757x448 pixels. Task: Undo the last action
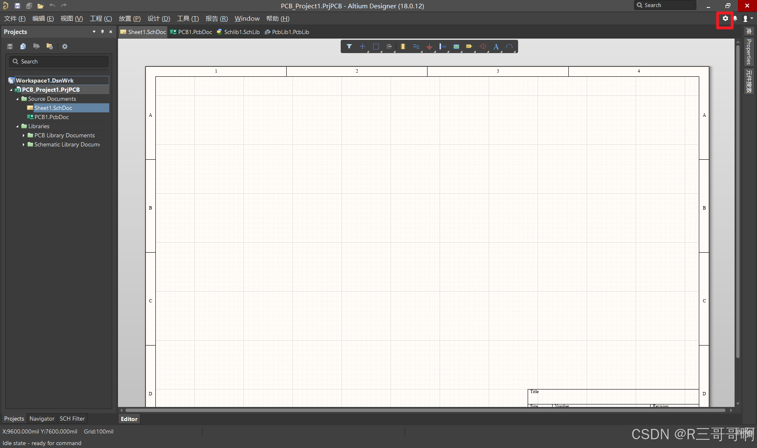pyautogui.click(x=52, y=5)
